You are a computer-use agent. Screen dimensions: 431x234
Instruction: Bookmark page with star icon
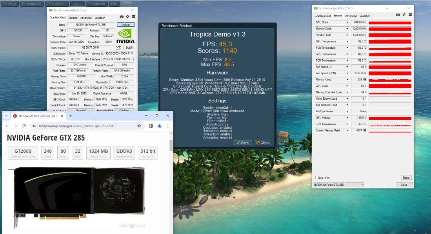pyautogui.click(x=139, y=126)
